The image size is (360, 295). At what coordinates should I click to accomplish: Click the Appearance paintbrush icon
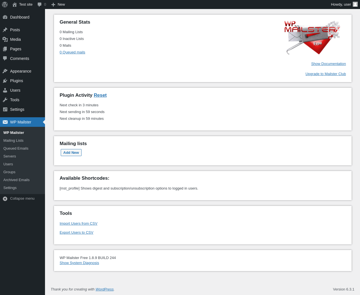point(5,71)
